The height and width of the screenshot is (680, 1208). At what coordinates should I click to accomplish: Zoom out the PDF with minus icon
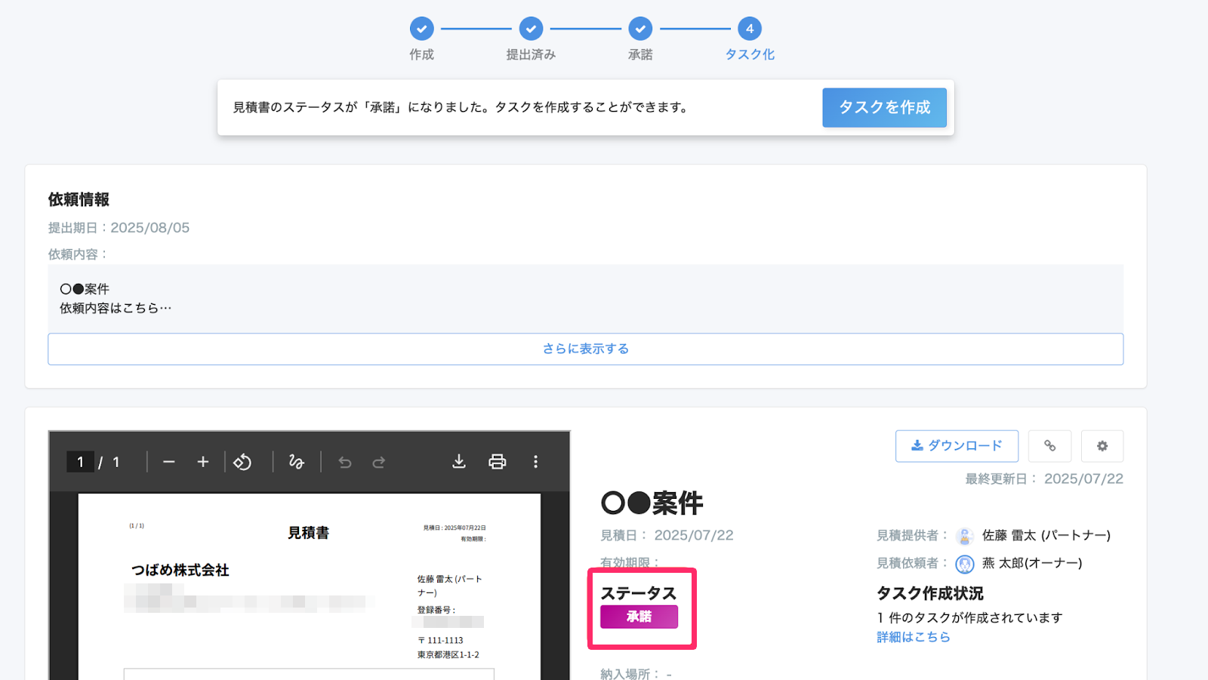pos(169,462)
